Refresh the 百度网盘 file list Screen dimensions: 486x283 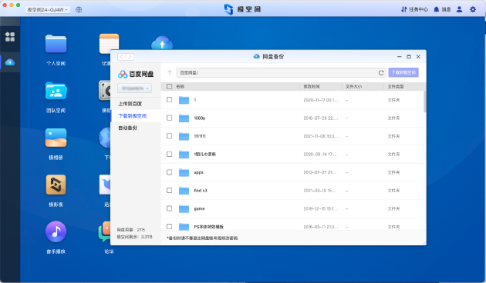point(381,72)
